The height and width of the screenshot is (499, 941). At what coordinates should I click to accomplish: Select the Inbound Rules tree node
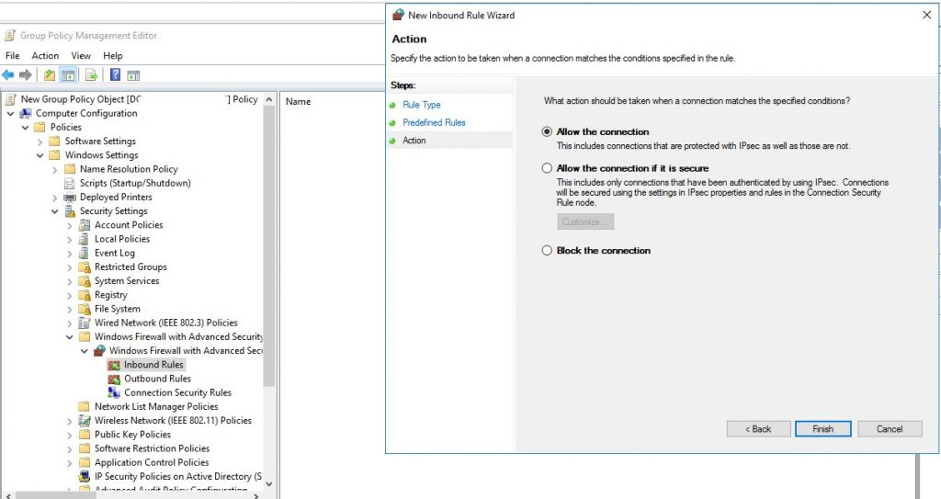[x=153, y=365]
